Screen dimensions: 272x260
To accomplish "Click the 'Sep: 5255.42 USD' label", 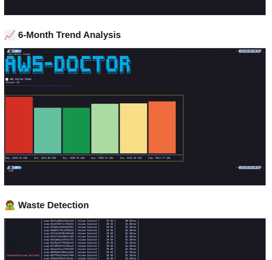I will click(x=16, y=158).
